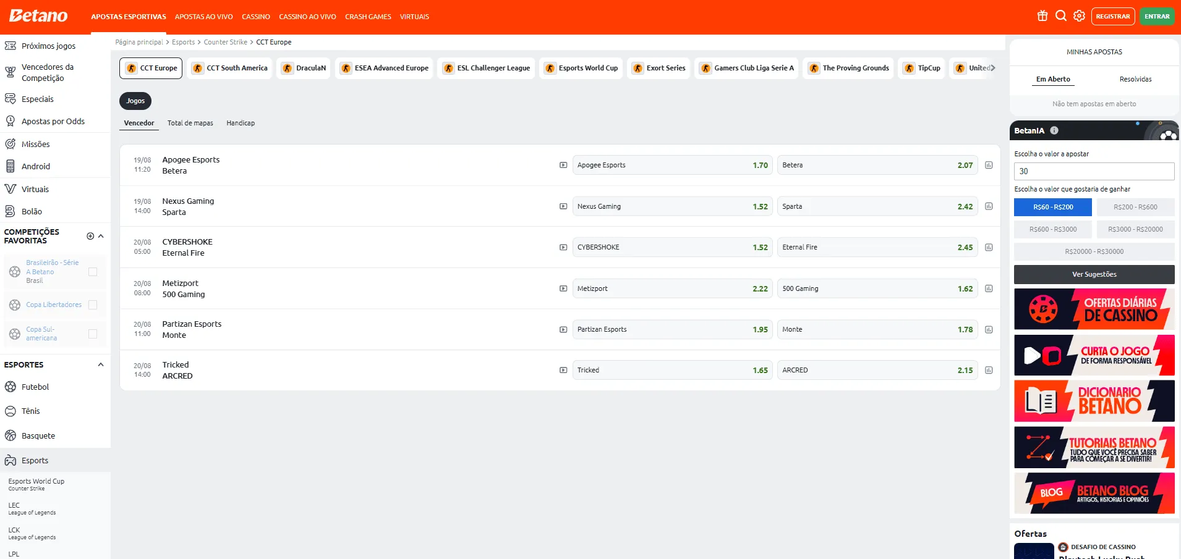Collapse the Competições Favoritas section
Viewport: 1181px width, 559px height.
point(101,236)
